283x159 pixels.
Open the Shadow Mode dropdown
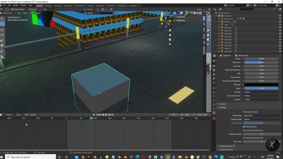(x=262, y=119)
